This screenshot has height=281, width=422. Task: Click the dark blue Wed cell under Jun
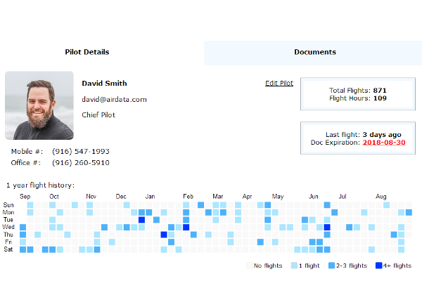(x=327, y=227)
